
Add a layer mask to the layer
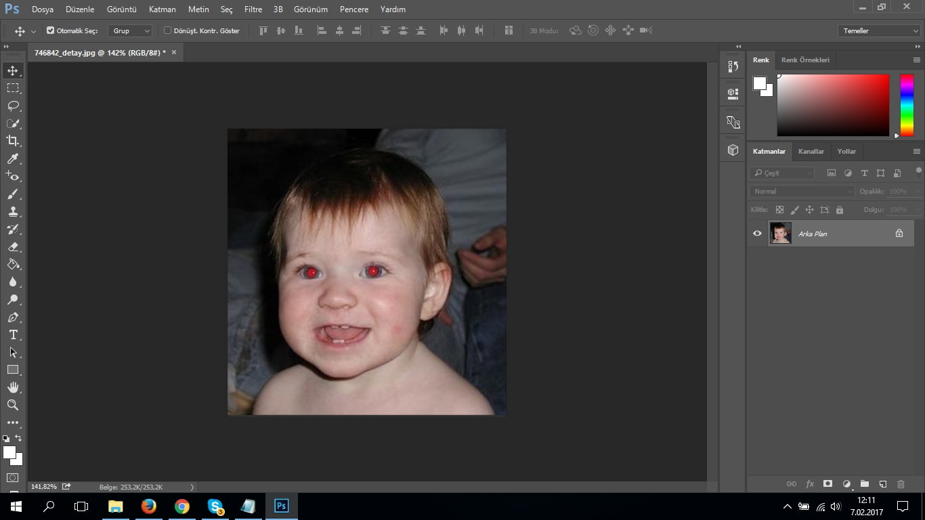pos(827,483)
